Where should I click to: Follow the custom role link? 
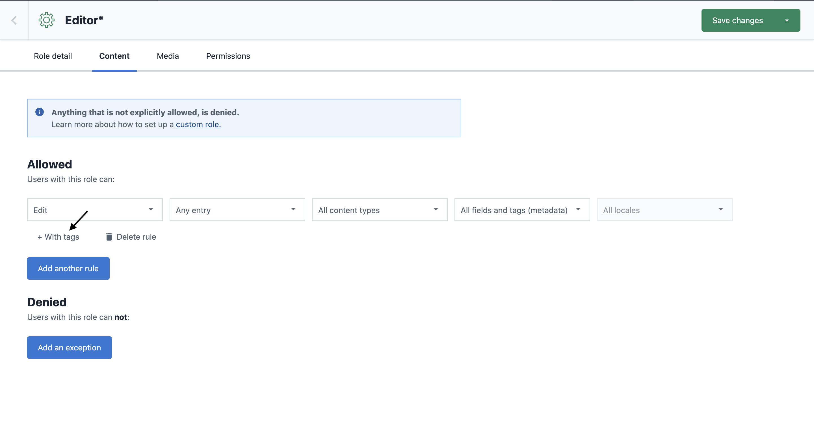(198, 125)
